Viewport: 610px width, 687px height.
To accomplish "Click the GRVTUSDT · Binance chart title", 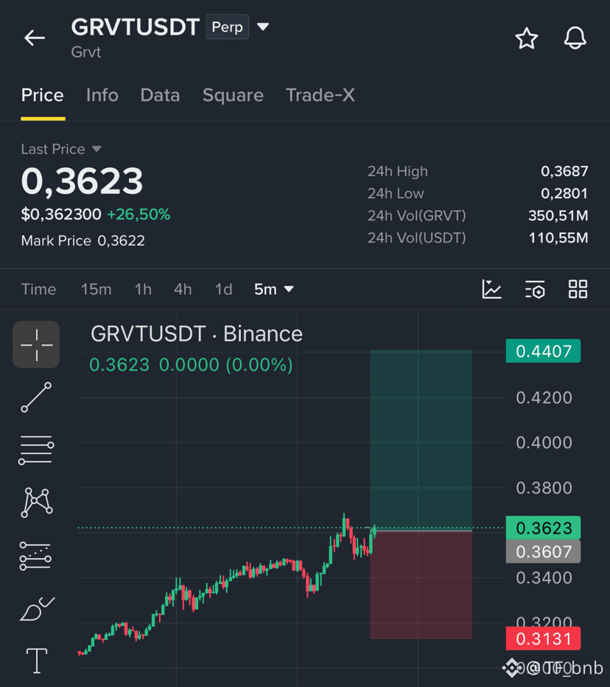I will click(197, 334).
